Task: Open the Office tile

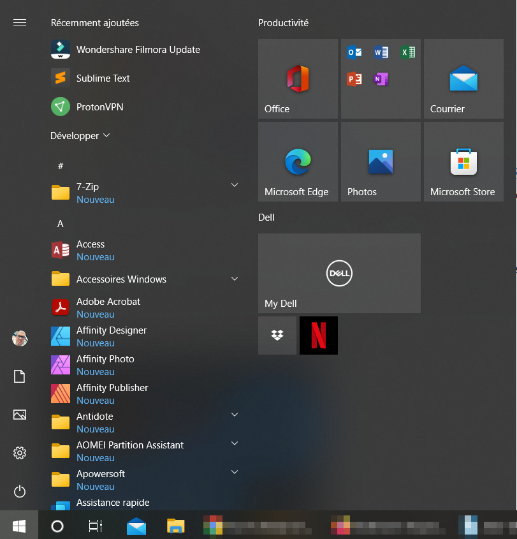Action: (x=298, y=78)
